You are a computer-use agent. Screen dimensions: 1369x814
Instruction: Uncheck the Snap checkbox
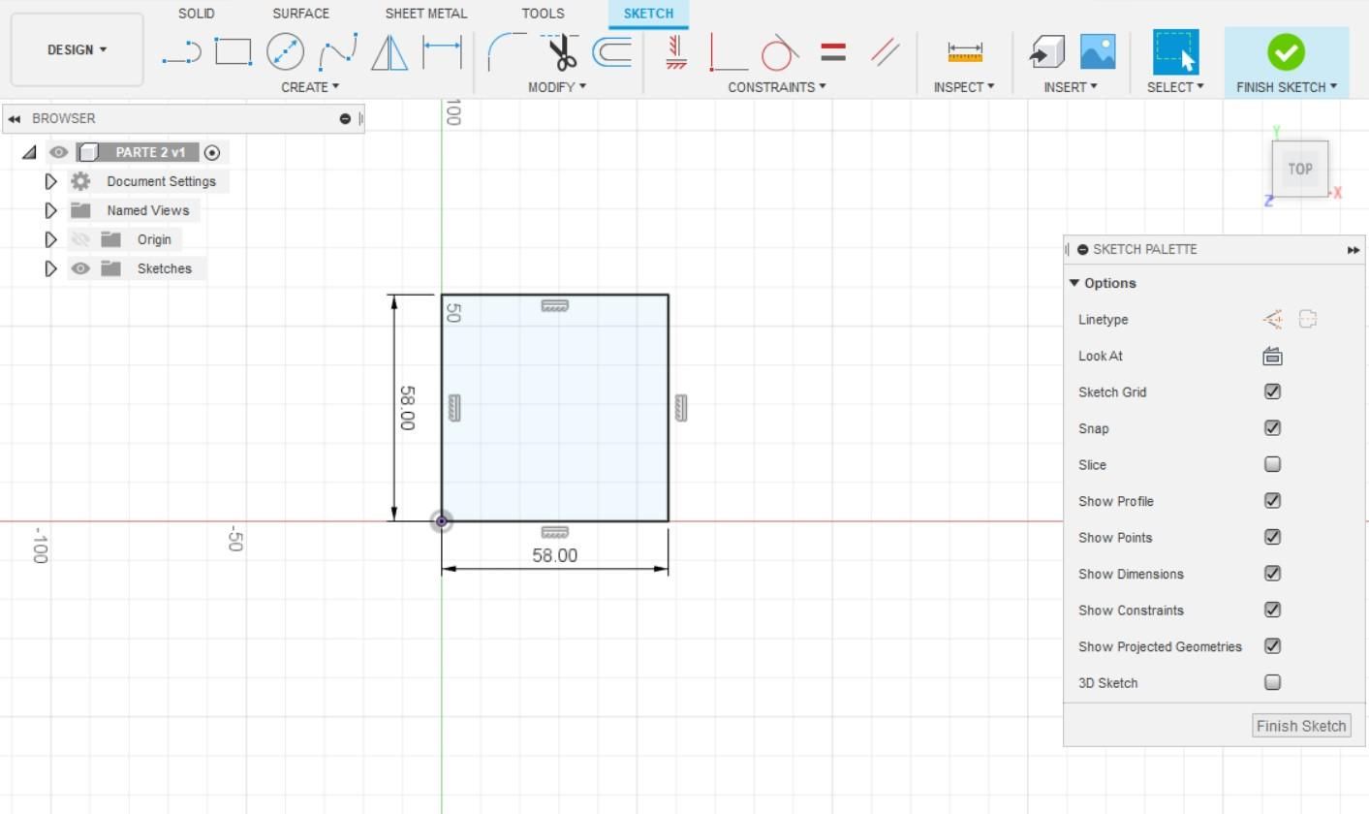coord(1272,428)
